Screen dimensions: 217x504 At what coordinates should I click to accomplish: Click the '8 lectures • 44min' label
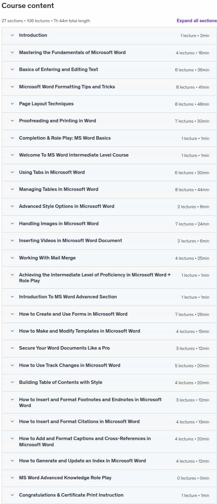192,190
